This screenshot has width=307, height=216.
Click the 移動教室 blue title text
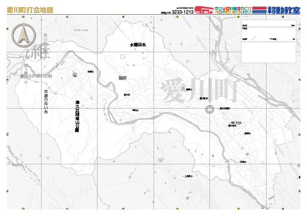tap(284, 10)
